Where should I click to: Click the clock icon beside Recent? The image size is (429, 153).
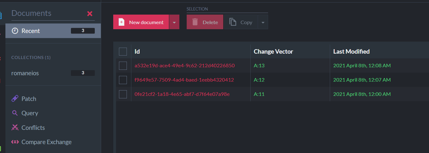tap(15, 31)
